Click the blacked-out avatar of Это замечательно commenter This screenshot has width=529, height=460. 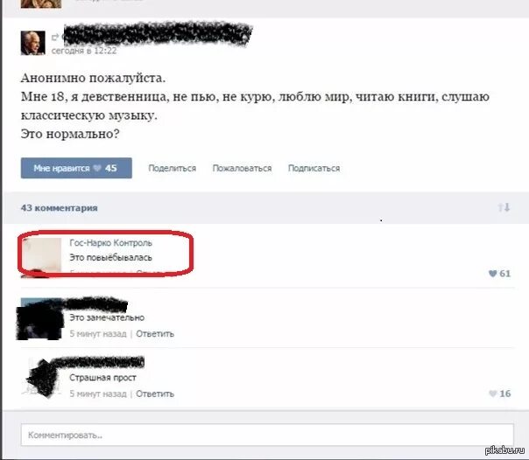pos(39,319)
